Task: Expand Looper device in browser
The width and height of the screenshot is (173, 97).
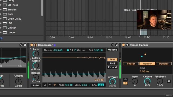Action: point(1,32)
